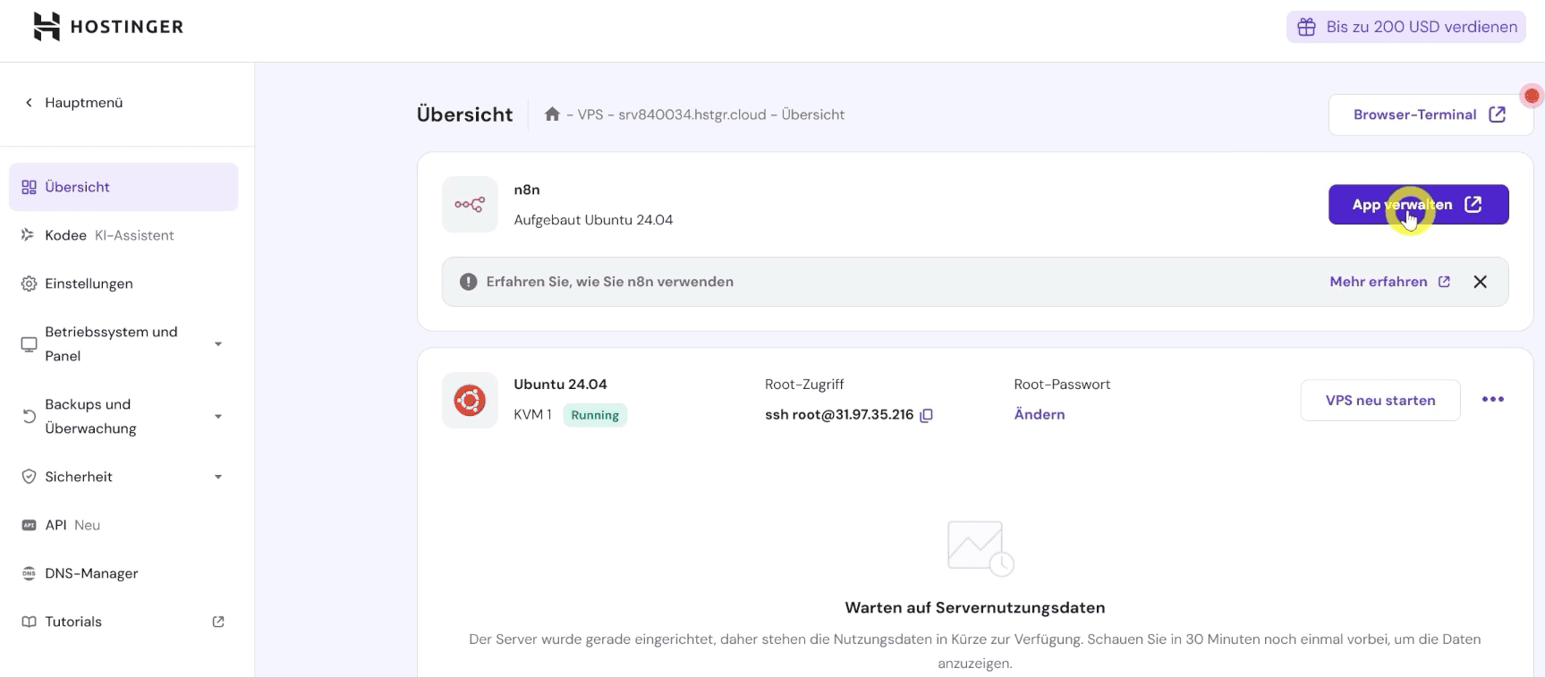This screenshot has width=1545, height=677.
Task: Click the VPS breadcrumb link
Action: [x=590, y=114]
